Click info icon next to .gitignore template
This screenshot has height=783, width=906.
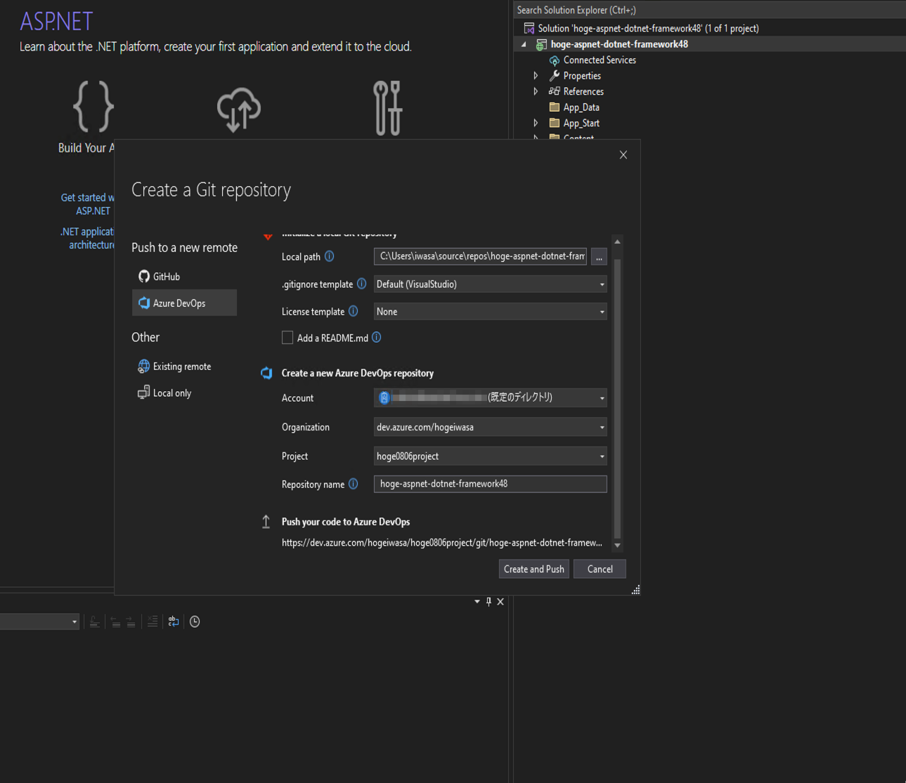point(361,284)
